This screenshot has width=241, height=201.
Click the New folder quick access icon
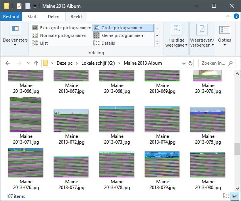[28, 6]
